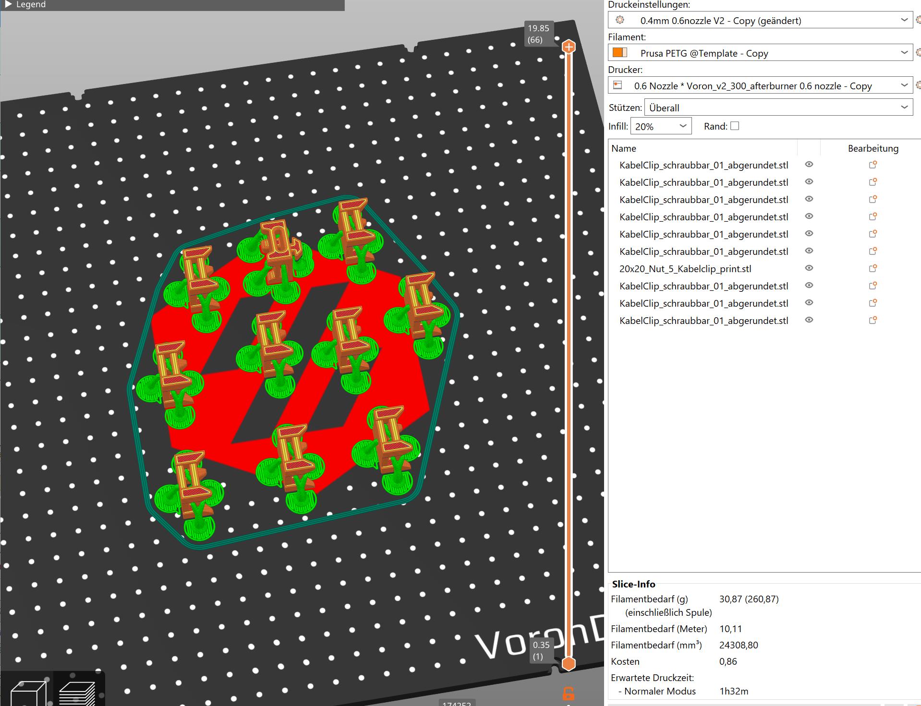Click the print time value 1h32m
Image resolution: width=921 pixels, height=706 pixels.
click(734, 691)
